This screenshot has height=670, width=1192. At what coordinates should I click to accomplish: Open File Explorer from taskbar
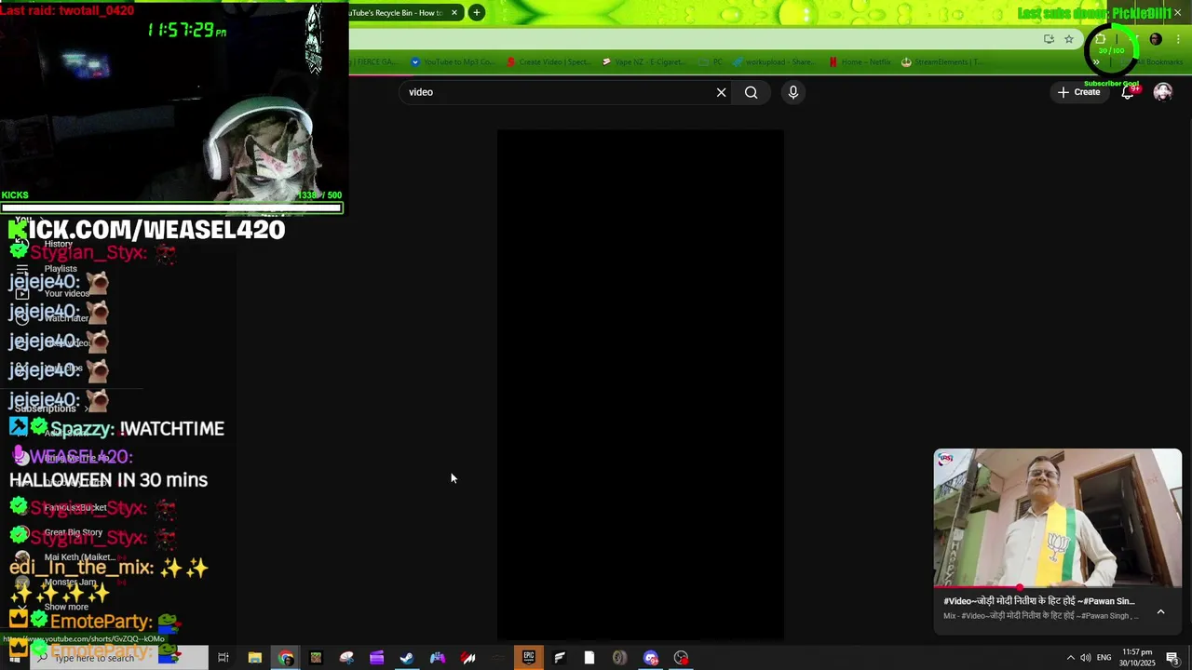click(254, 658)
